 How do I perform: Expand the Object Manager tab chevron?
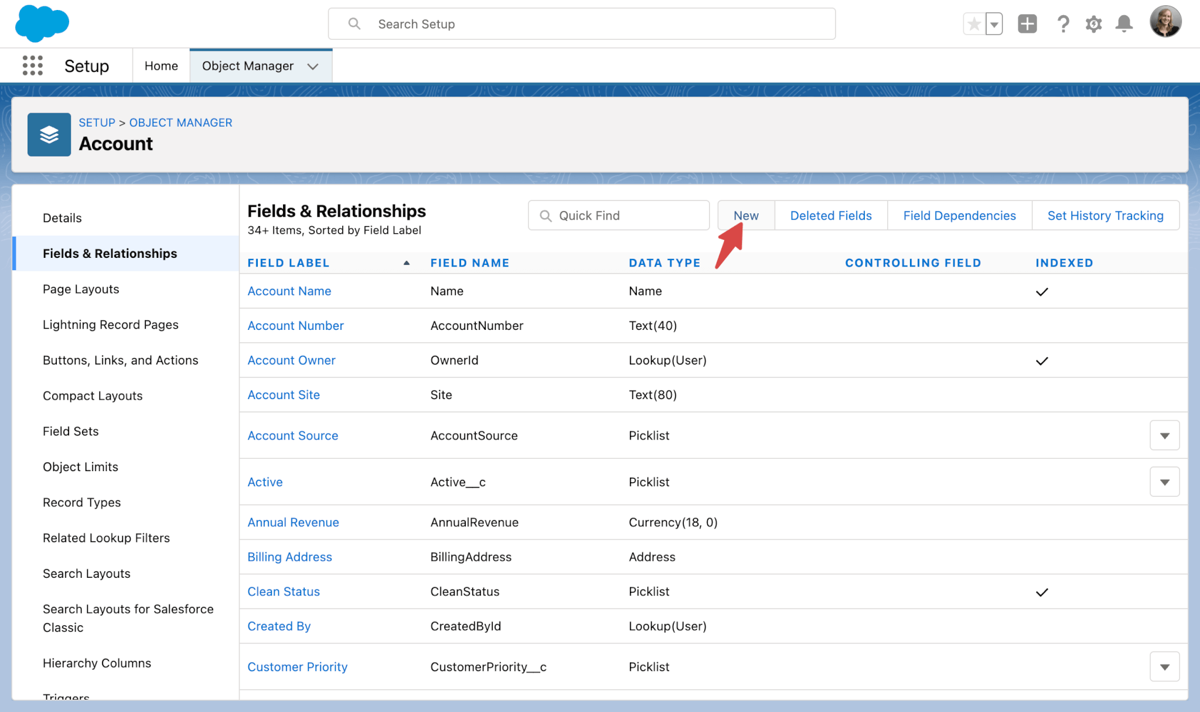pos(313,66)
